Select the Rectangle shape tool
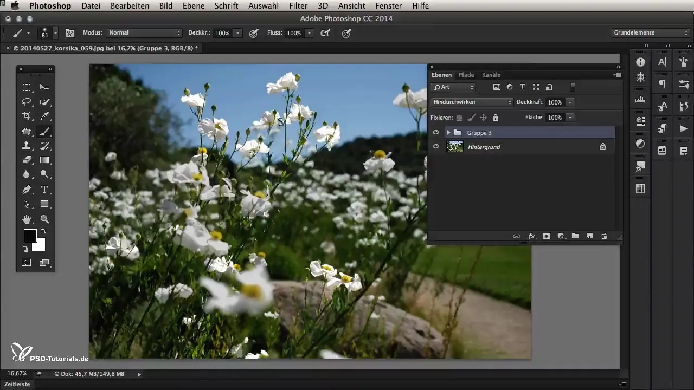694x390 pixels. [44, 204]
